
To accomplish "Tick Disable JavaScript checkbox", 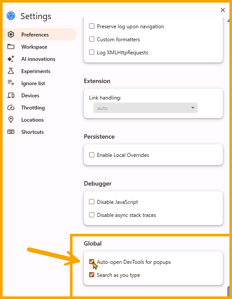I will pyautogui.click(x=92, y=202).
